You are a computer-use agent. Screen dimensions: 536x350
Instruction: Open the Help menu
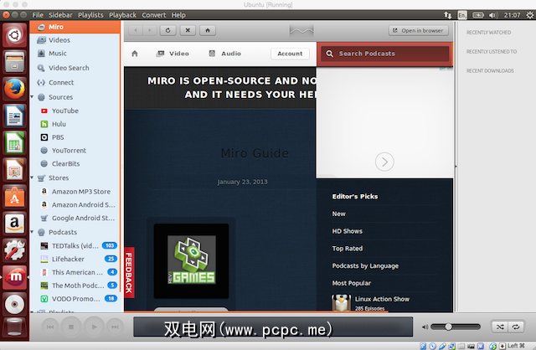[178, 15]
